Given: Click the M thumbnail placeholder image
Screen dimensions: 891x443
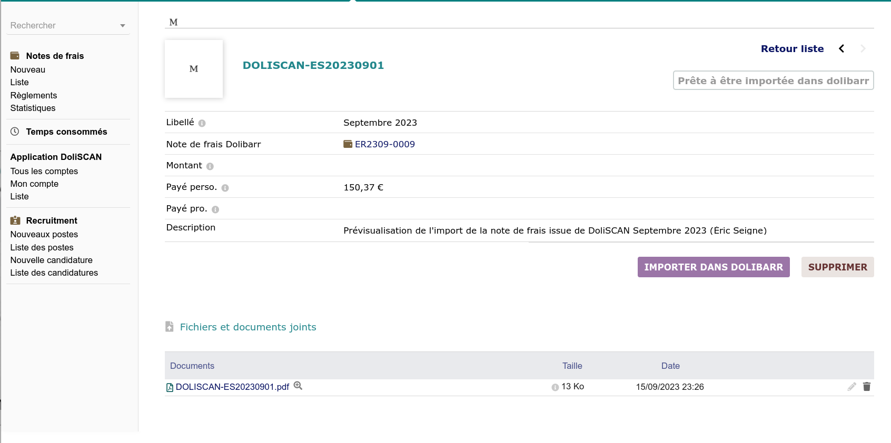Looking at the screenshot, I should 194,69.
